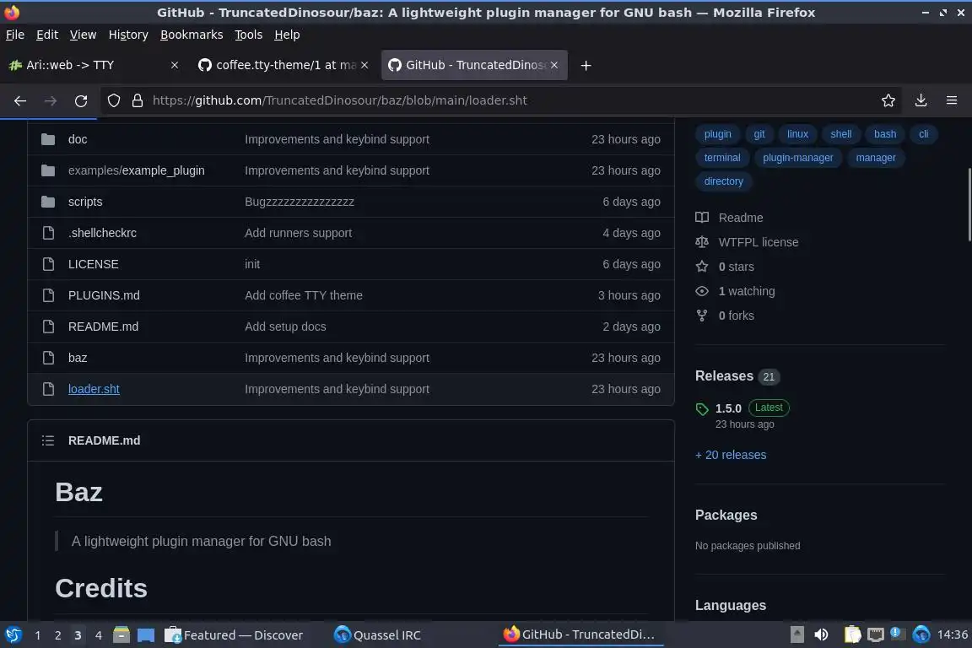
Task: Select the manager topic tag
Action: pos(875,158)
